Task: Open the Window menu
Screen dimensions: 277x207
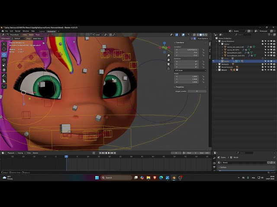Action: pyautogui.click(x=26, y=31)
